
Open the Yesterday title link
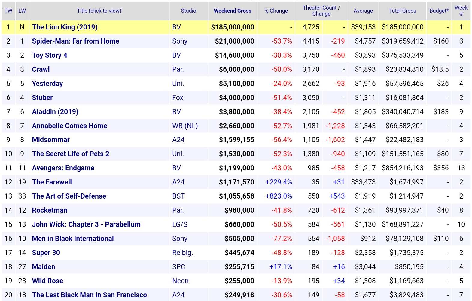(x=47, y=84)
